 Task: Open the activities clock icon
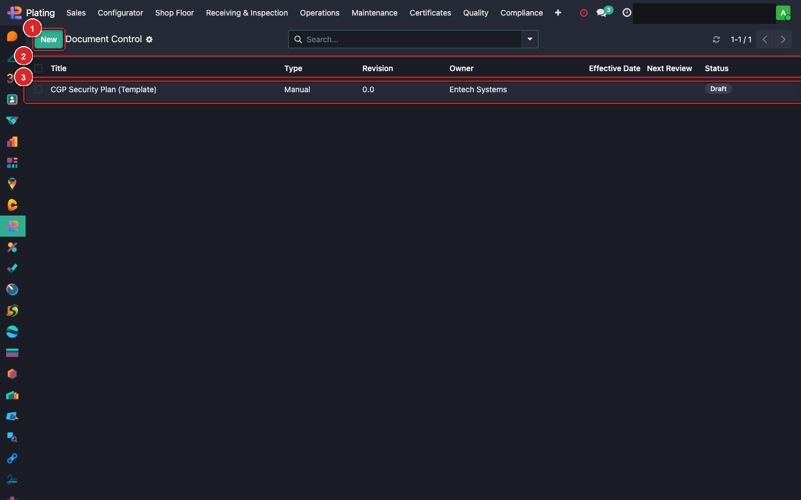click(627, 13)
